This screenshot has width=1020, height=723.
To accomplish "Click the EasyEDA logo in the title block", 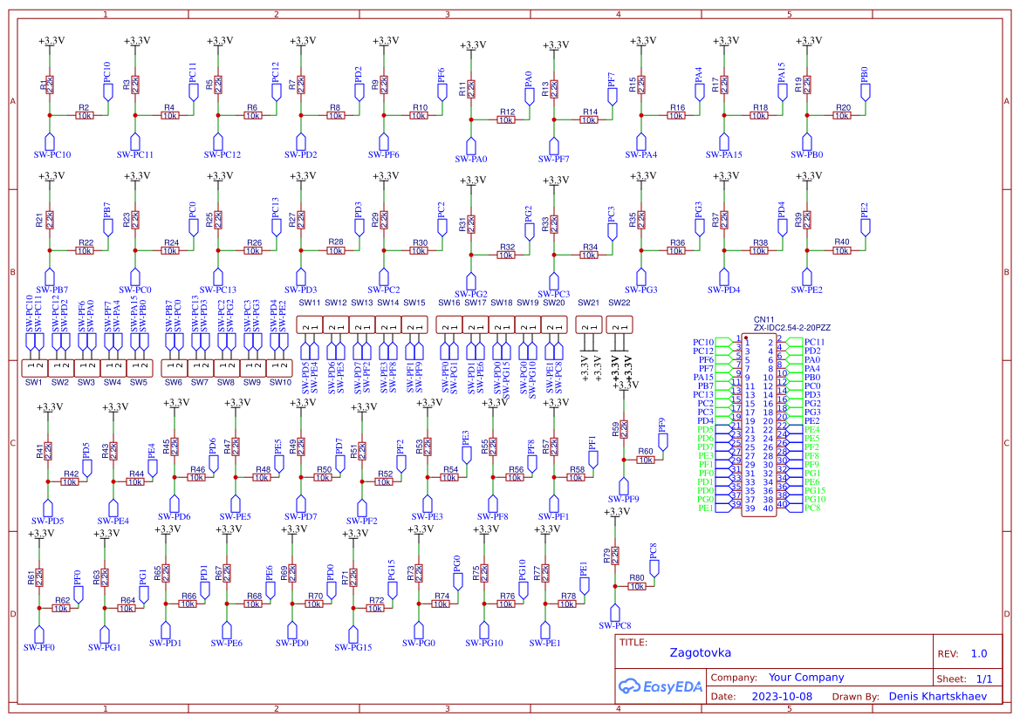I will tap(660, 686).
